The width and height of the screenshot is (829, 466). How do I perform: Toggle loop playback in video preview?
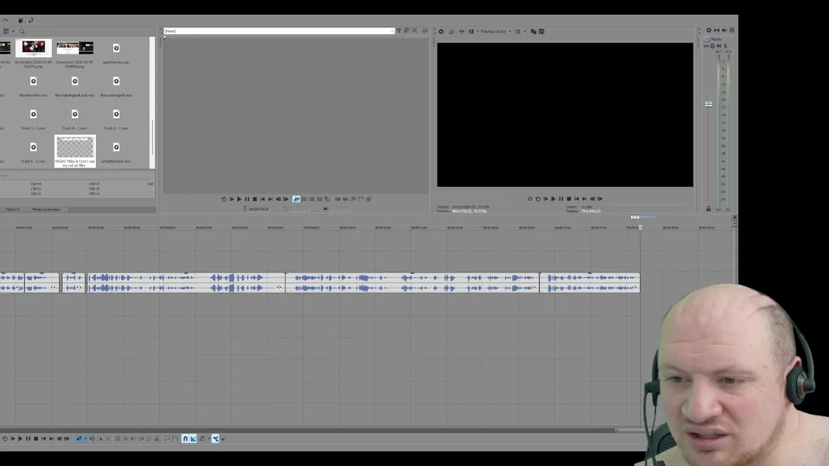pos(538,199)
